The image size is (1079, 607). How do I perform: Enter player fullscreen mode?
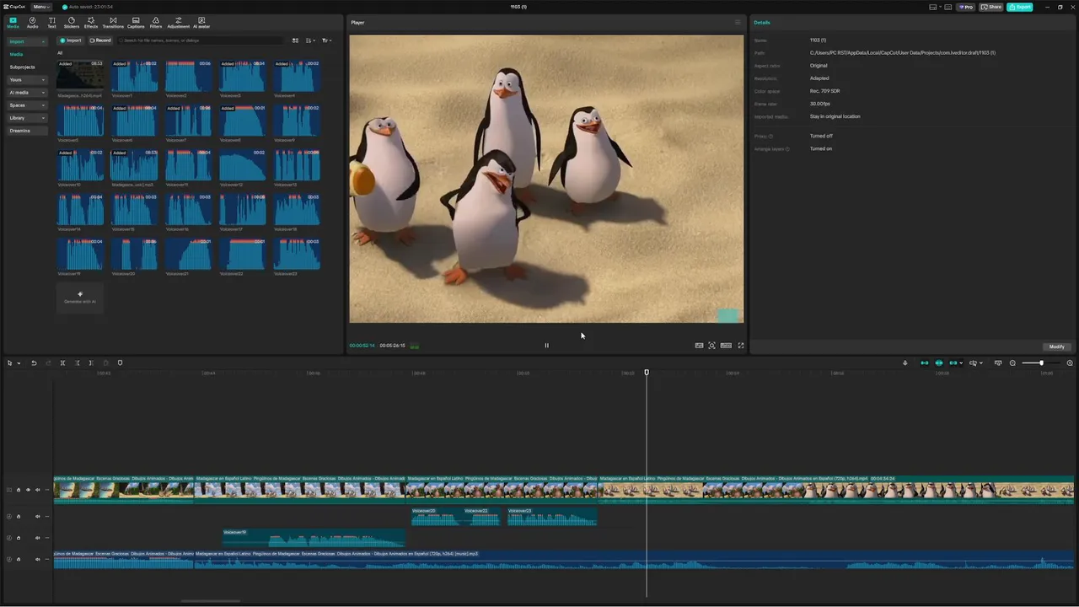click(741, 346)
